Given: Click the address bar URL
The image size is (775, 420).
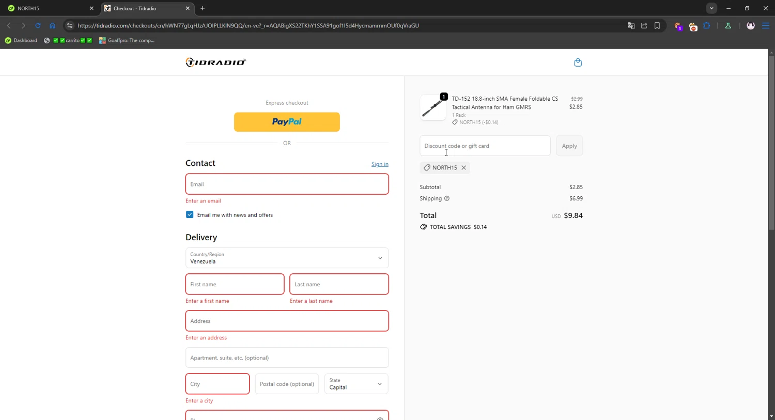Looking at the screenshot, I should point(248,25).
